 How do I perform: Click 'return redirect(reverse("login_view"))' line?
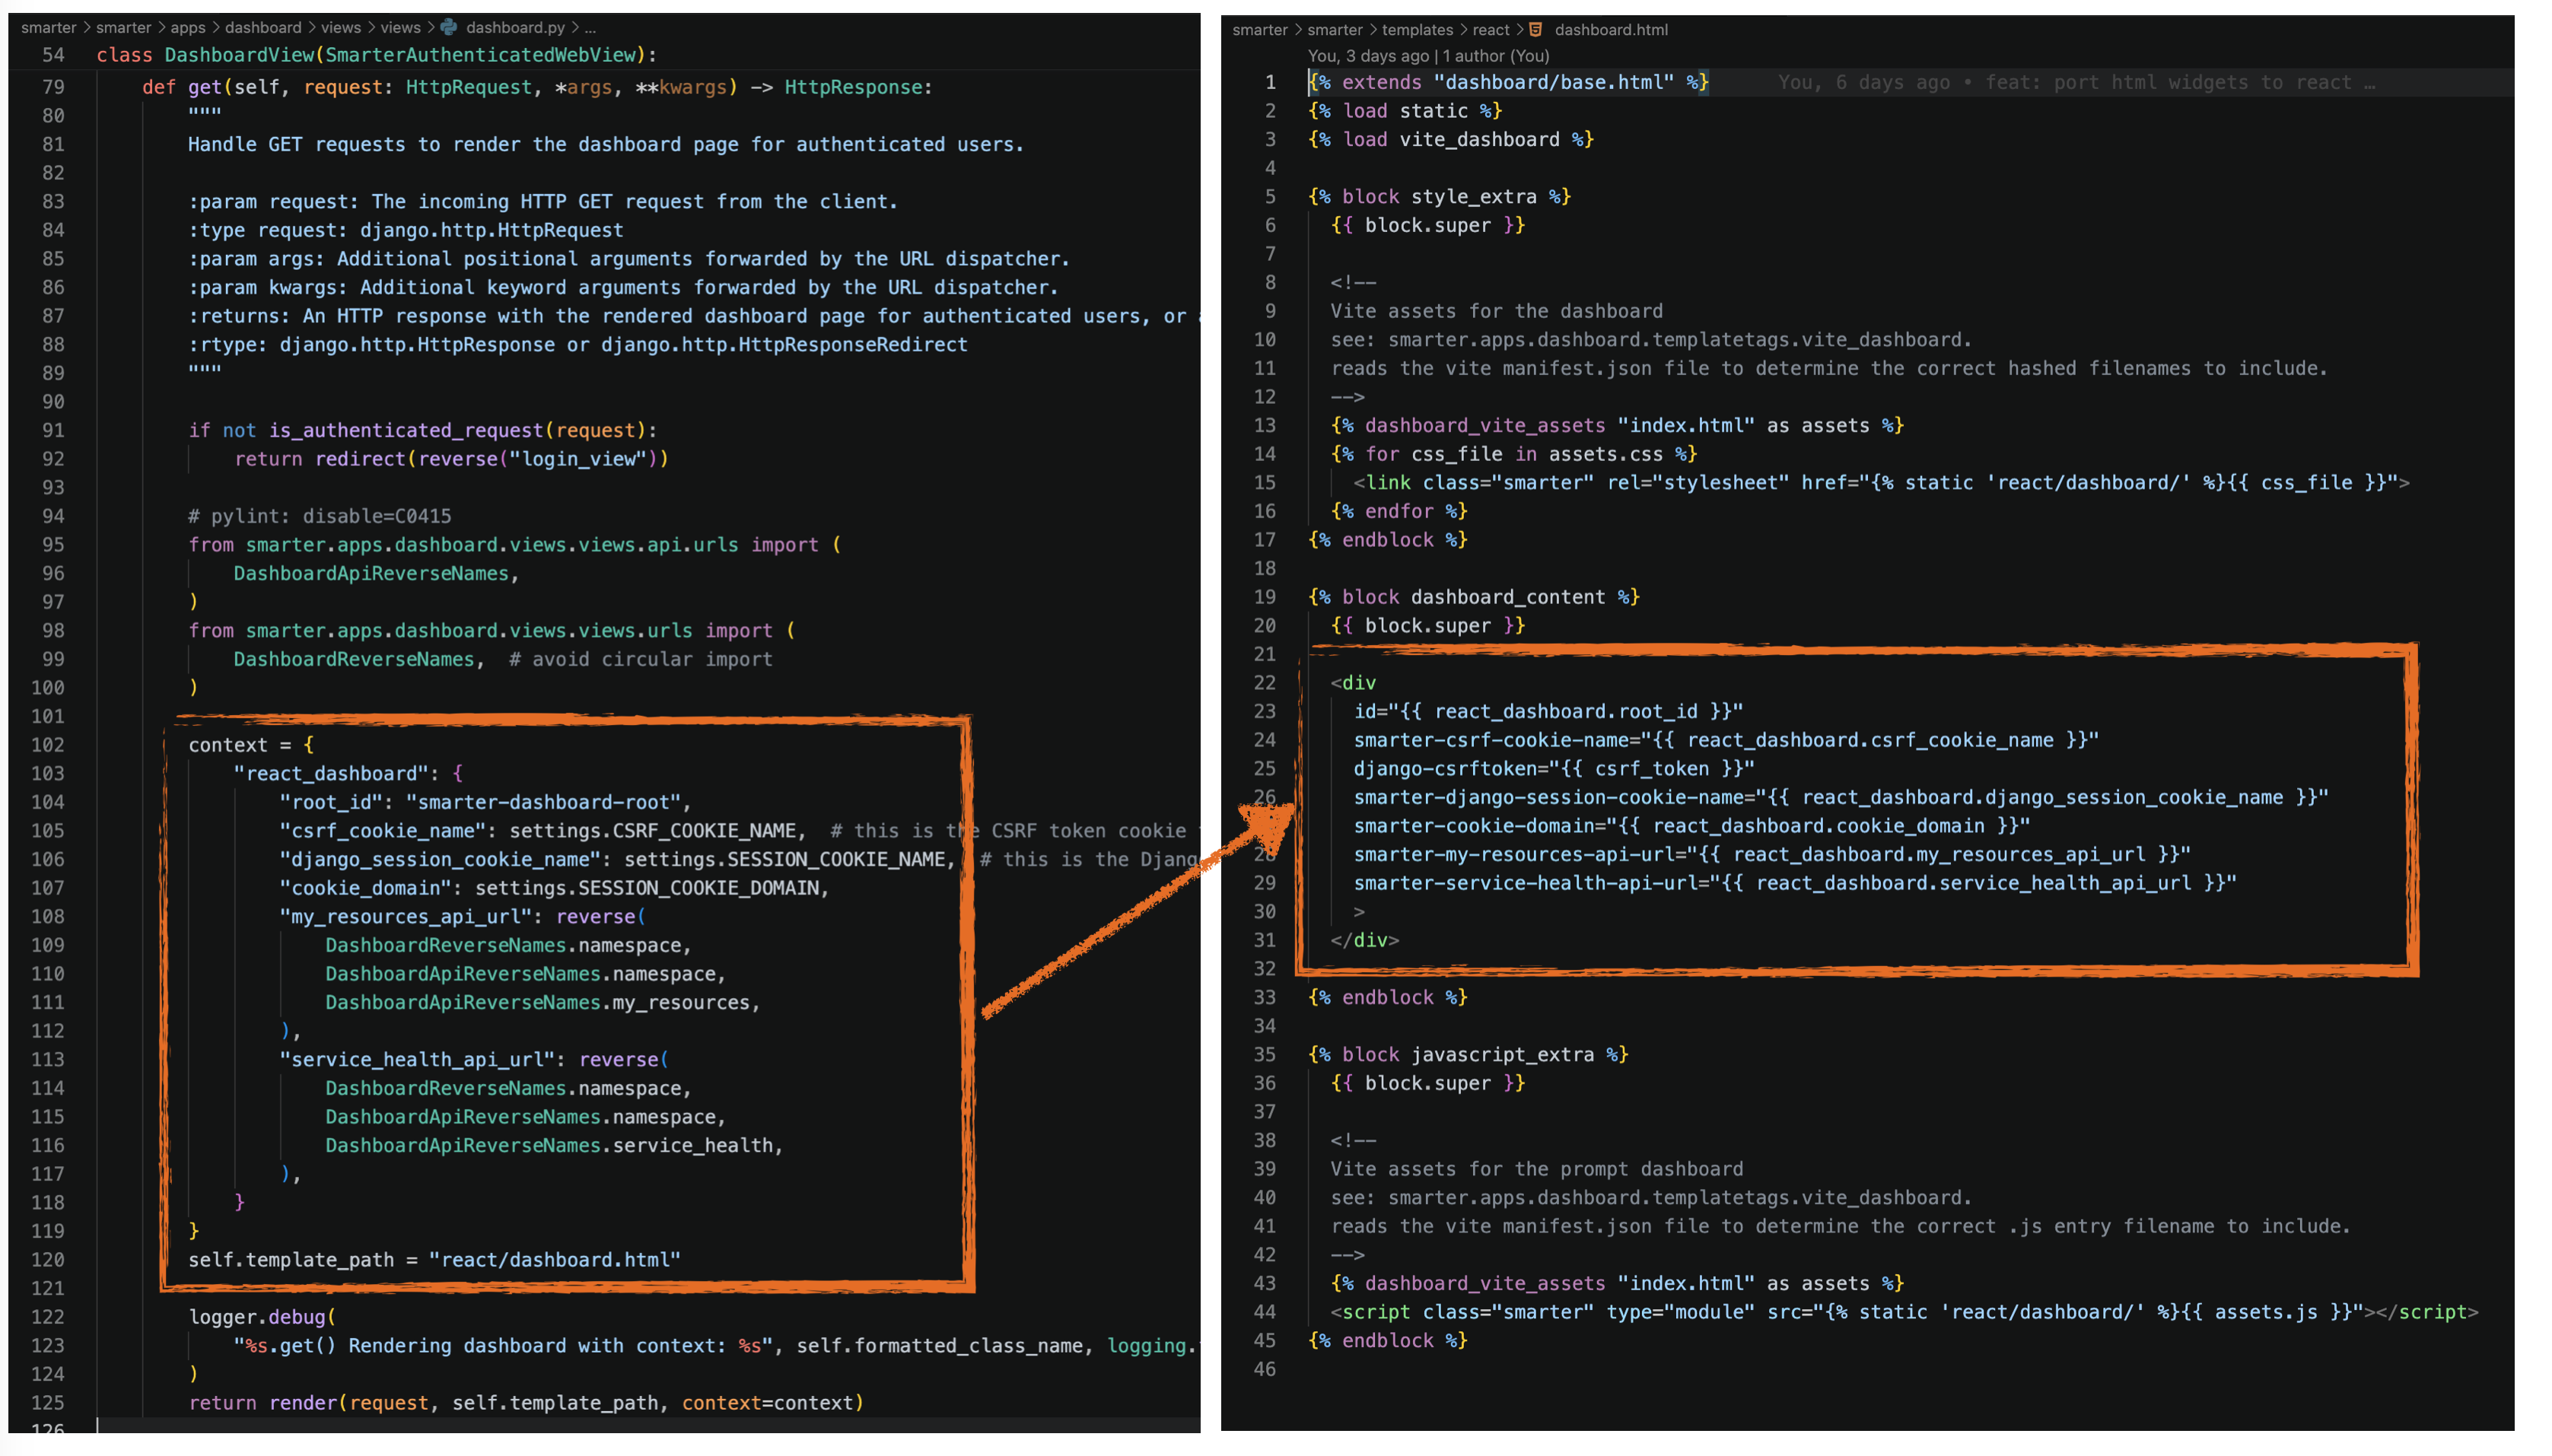pyautogui.click(x=452, y=459)
